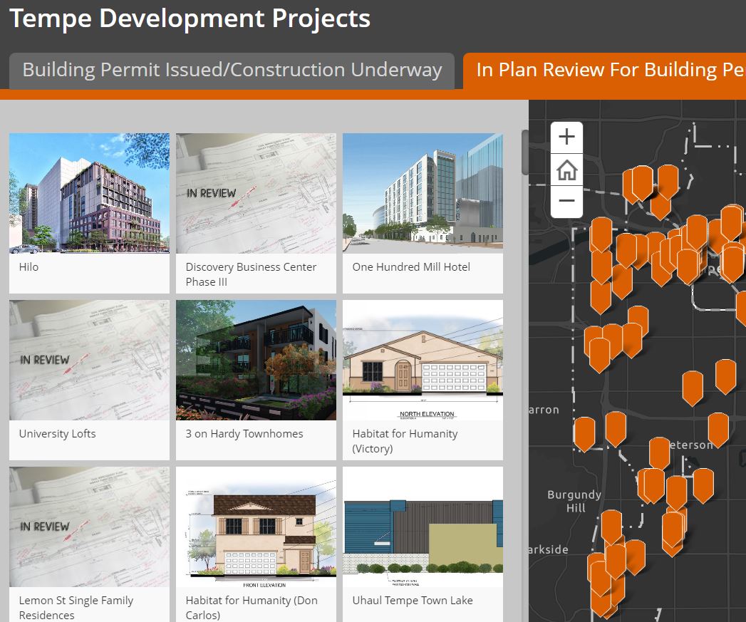Zoom out on the map
This screenshot has width=746, height=622.
click(x=566, y=201)
